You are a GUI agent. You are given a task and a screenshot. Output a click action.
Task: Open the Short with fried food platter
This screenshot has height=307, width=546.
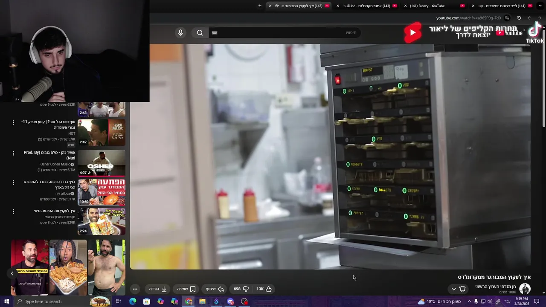(68, 267)
